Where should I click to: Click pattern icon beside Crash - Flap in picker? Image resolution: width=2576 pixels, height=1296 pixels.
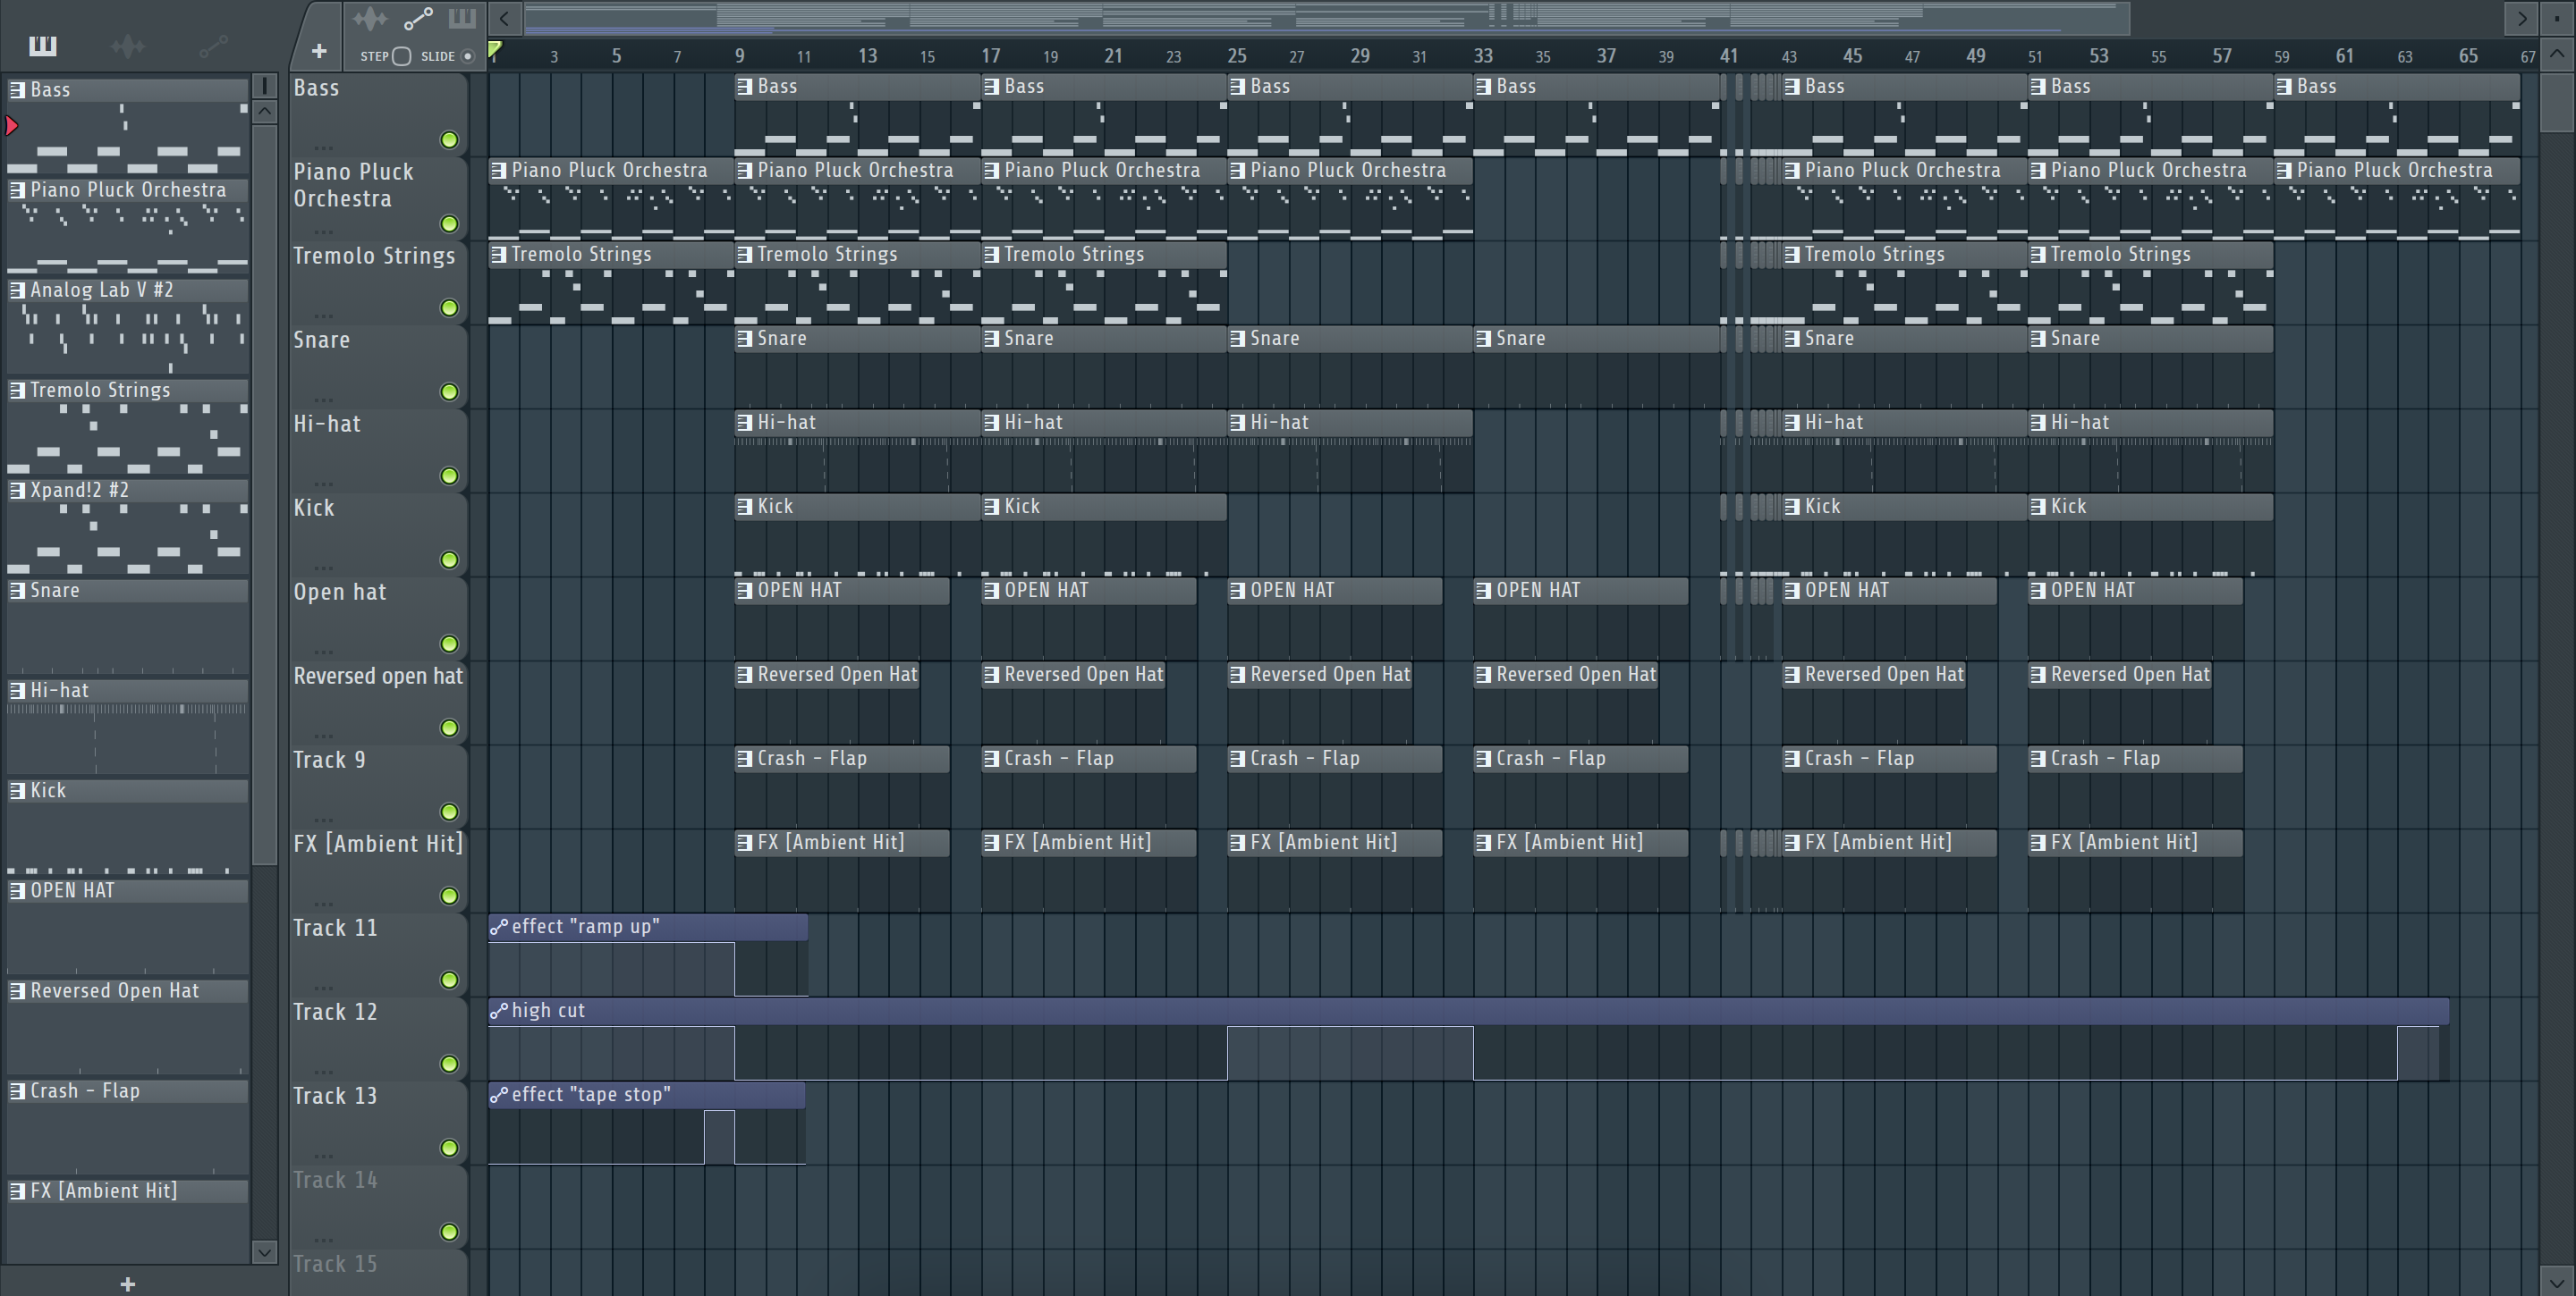[17, 1090]
